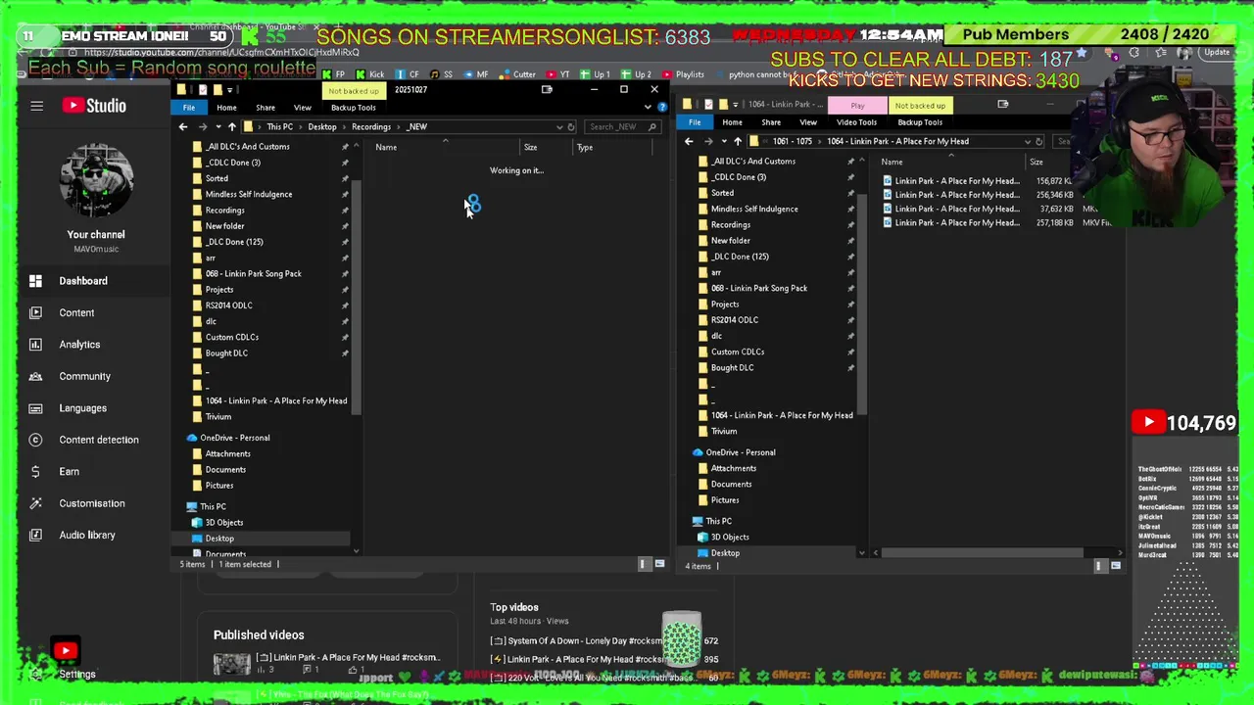Click the pink Play contextual tab
The image size is (1254, 705).
[857, 106]
